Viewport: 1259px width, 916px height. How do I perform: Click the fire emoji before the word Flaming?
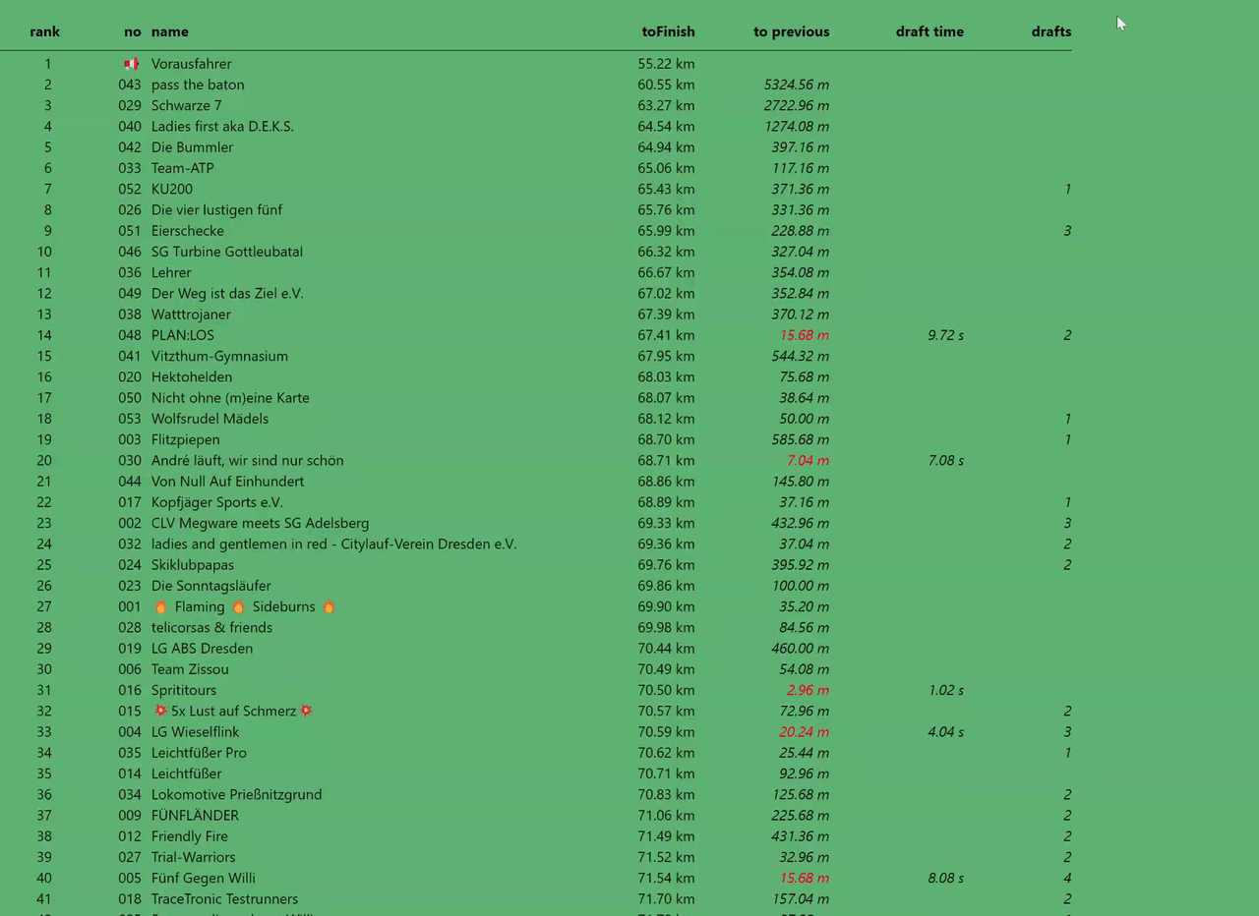tap(160, 607)
